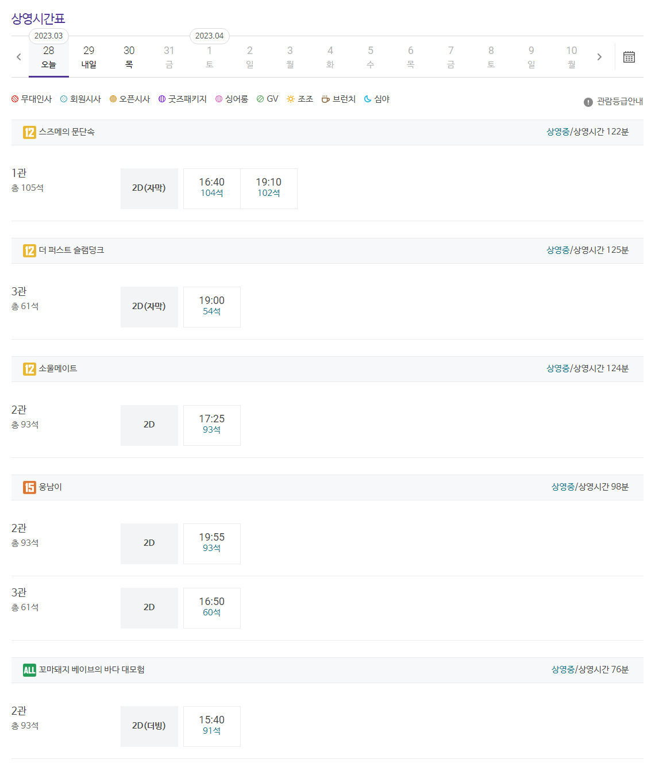Click the 회원시사 legend icon
655x763 pixels.
[64, 99]
